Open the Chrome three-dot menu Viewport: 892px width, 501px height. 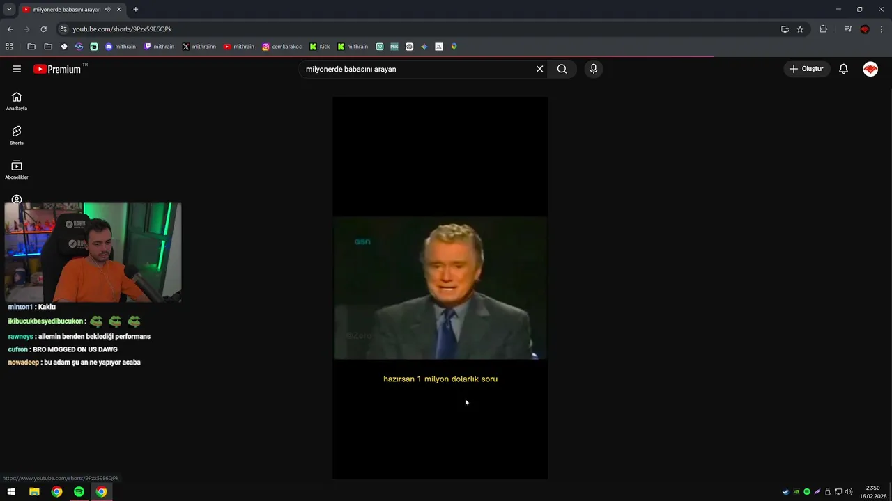coord(882,29)
